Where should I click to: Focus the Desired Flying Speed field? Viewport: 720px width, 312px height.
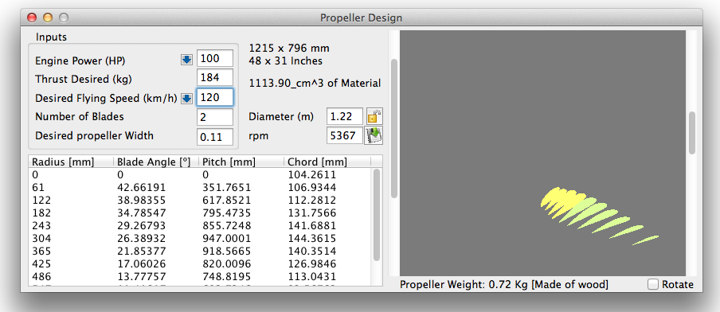(x=215, y=97)
